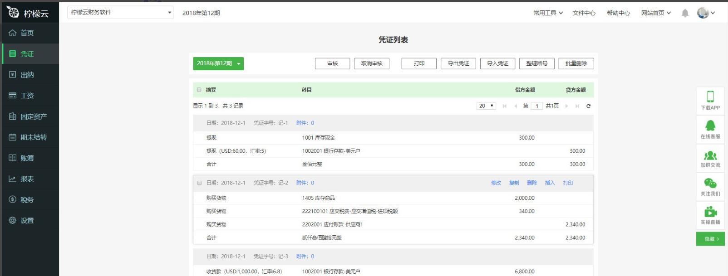The width and height of the screenshot is (728, 276).
Task: Click the user avatar icon
Action: pyautogui.click(x=703, y=13)
